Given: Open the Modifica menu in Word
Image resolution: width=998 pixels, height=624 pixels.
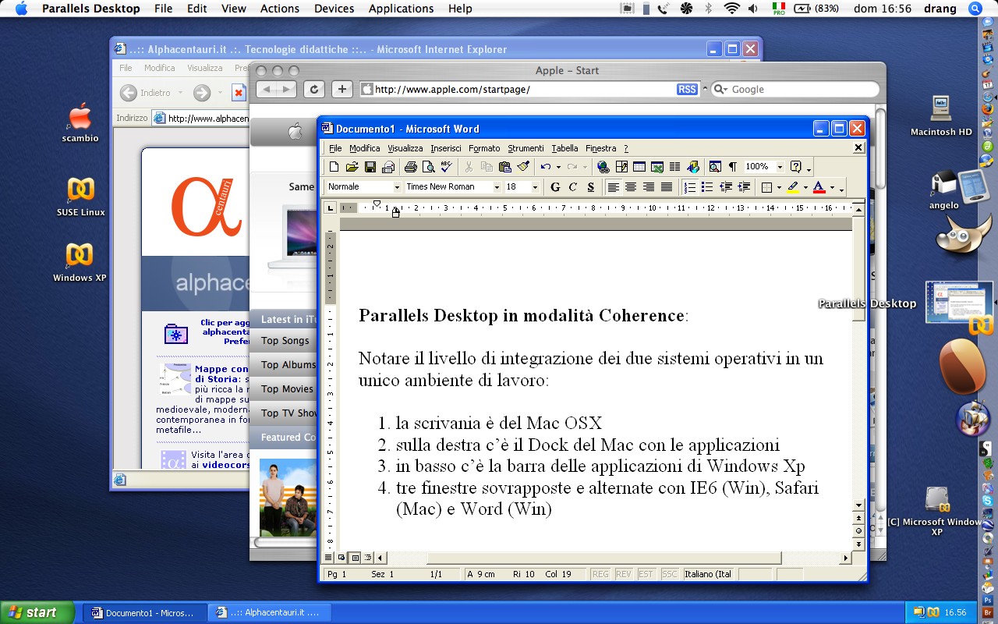Looking at the screenshot, I should (x=365, y=148).
